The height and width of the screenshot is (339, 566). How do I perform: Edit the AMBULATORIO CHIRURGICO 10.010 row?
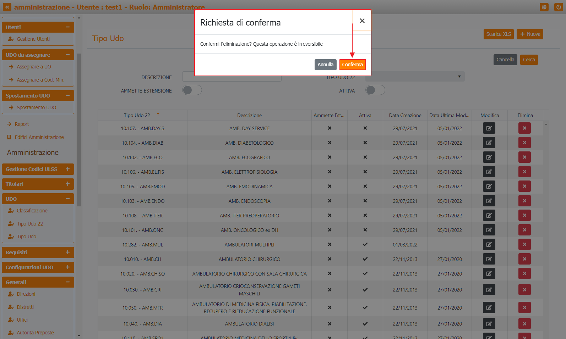coord(489,259)
